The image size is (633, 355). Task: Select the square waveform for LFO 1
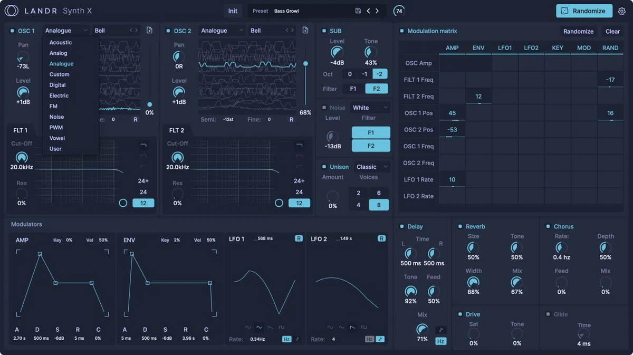281,328
